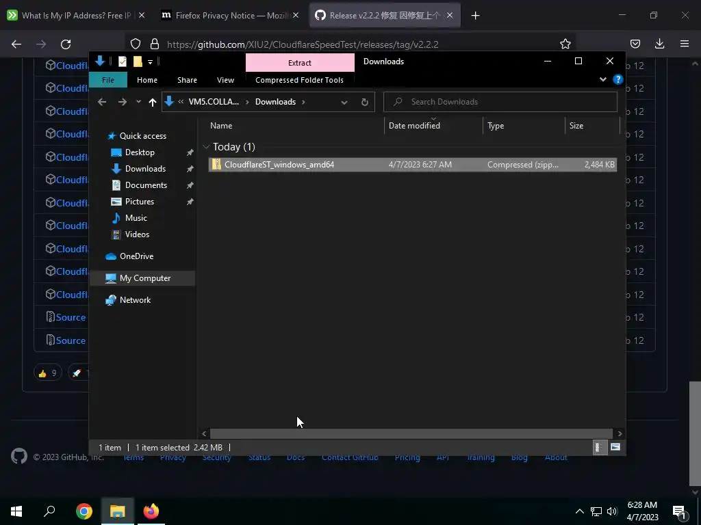Image resolution: width=701 pixels, height=525 pixels.
Task: Open Pictures in the navigation pane
Action: 140,202
